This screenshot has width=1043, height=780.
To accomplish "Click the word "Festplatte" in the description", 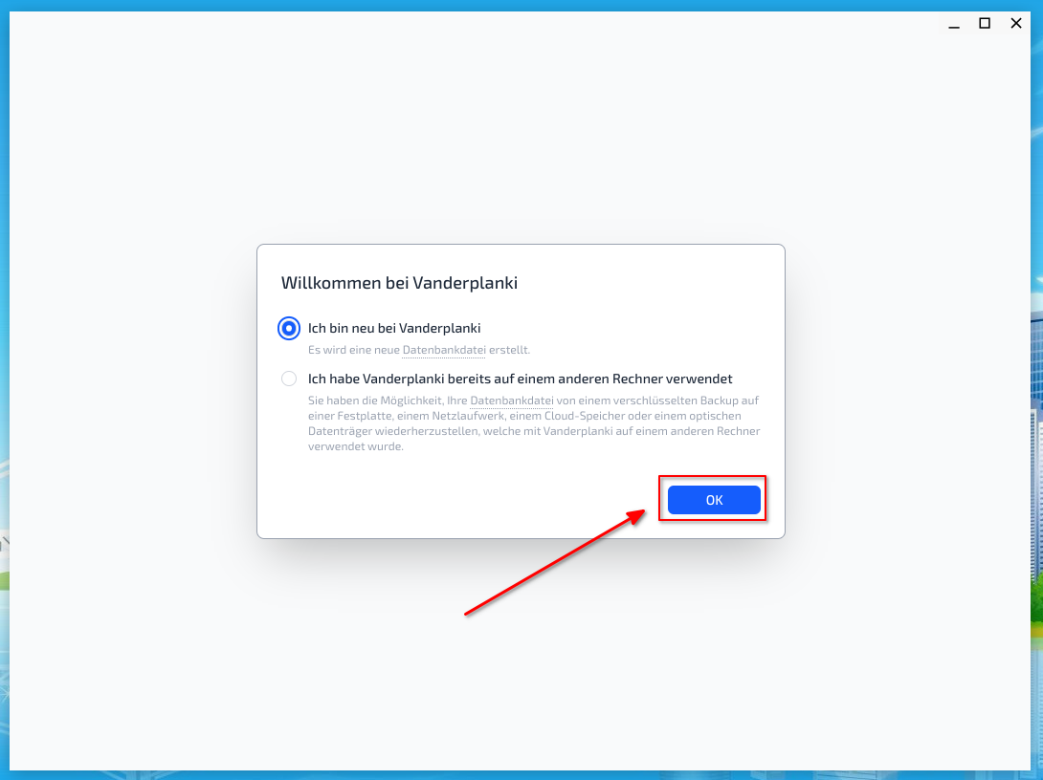I will (x=365, y=415).
